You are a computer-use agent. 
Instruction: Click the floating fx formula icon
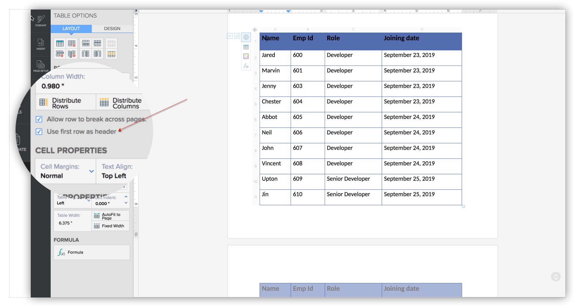point(246,66)
